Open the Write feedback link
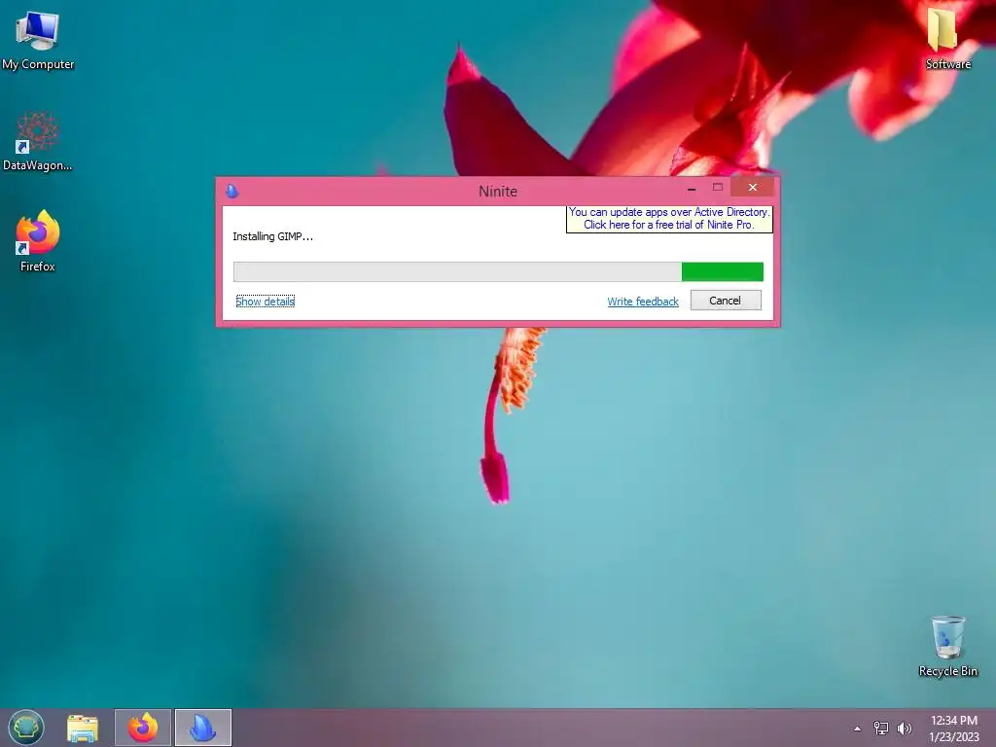Viewport: 996px width, 747px height. click(x=643, y=302)
